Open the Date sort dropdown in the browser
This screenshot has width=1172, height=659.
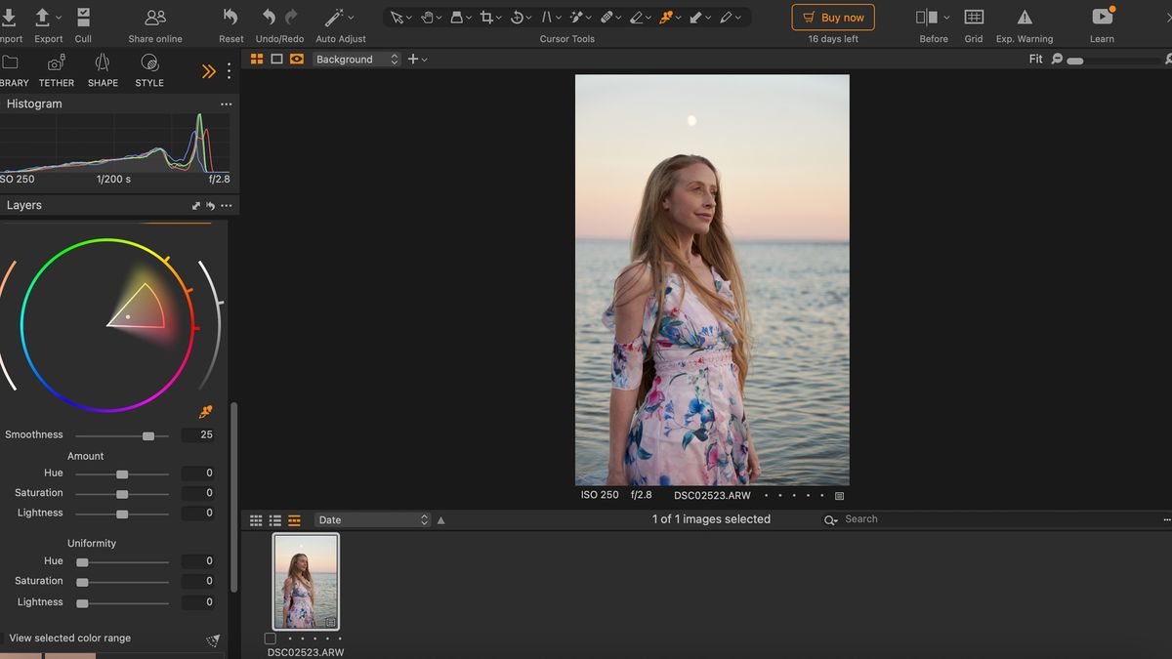371,519
